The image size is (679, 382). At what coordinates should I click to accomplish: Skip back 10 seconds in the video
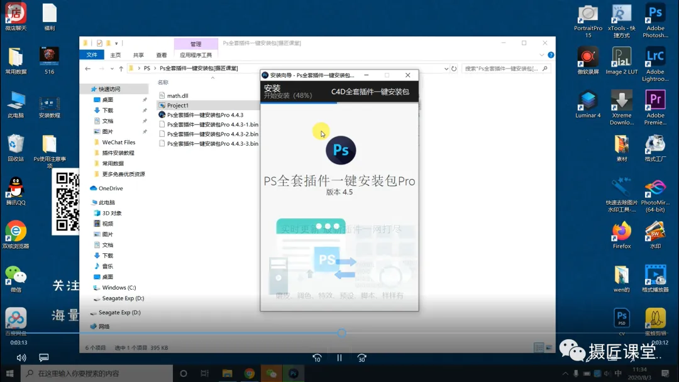pyautogui.click(x=317, y=357)
